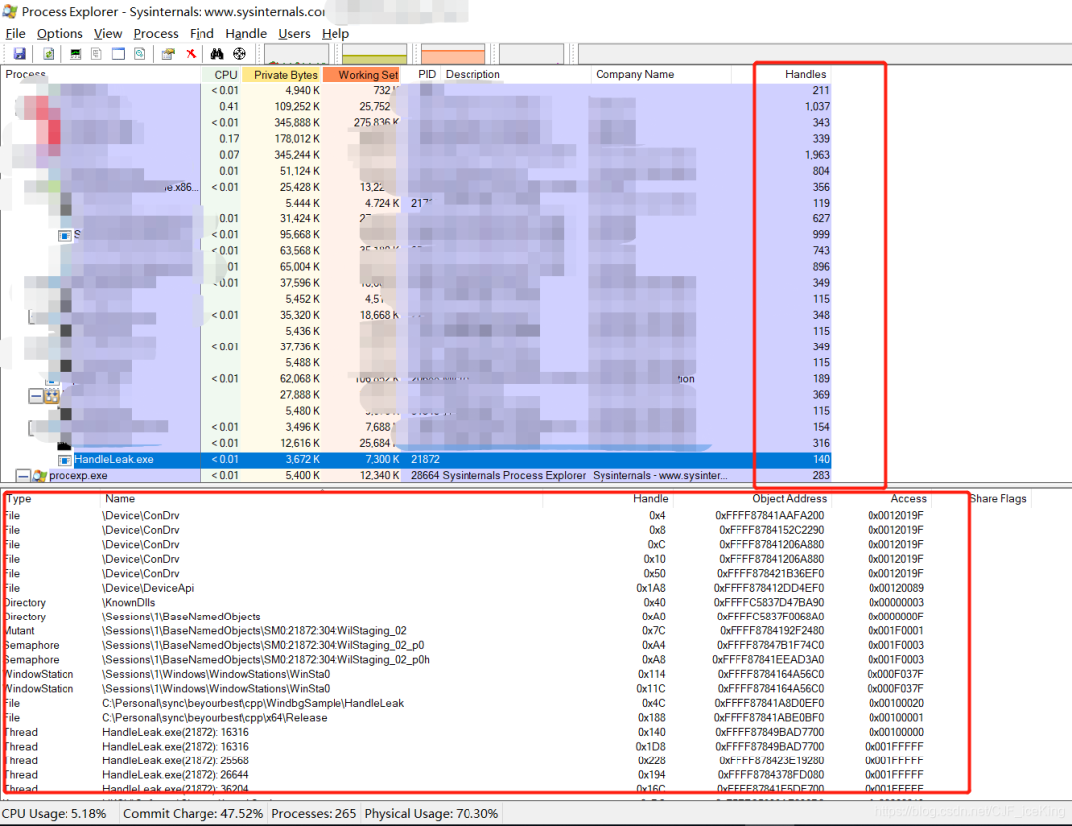
Task: Switch lower pane view with DLL/handles icon
Action: 140,54
